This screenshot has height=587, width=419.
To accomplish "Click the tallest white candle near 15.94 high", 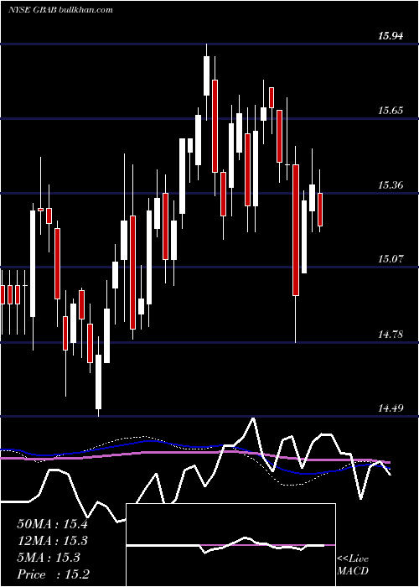I will [x=206, y=75].
